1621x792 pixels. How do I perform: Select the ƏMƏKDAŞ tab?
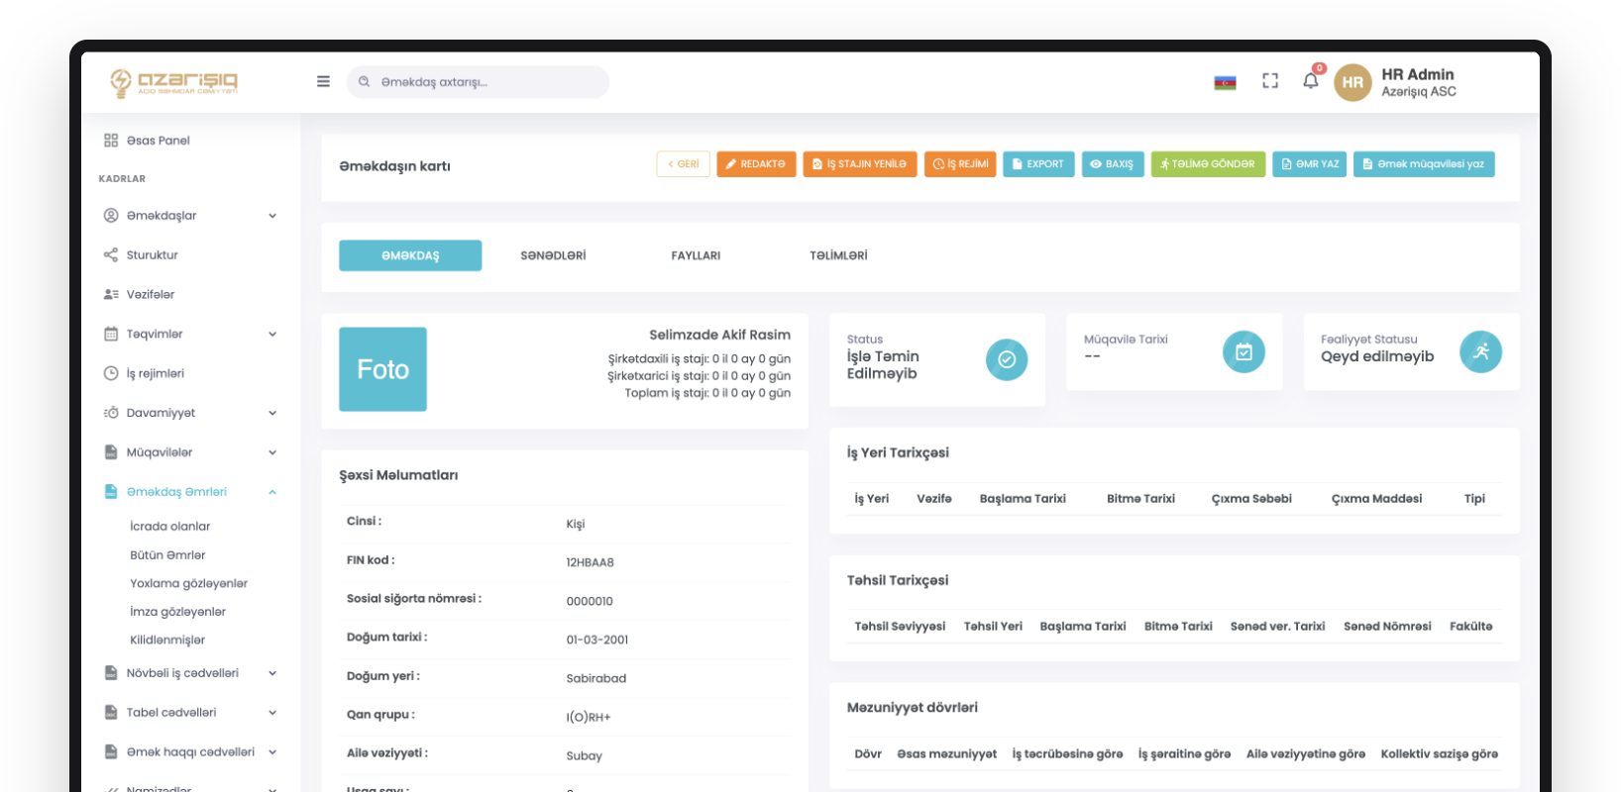click(410, 255)
